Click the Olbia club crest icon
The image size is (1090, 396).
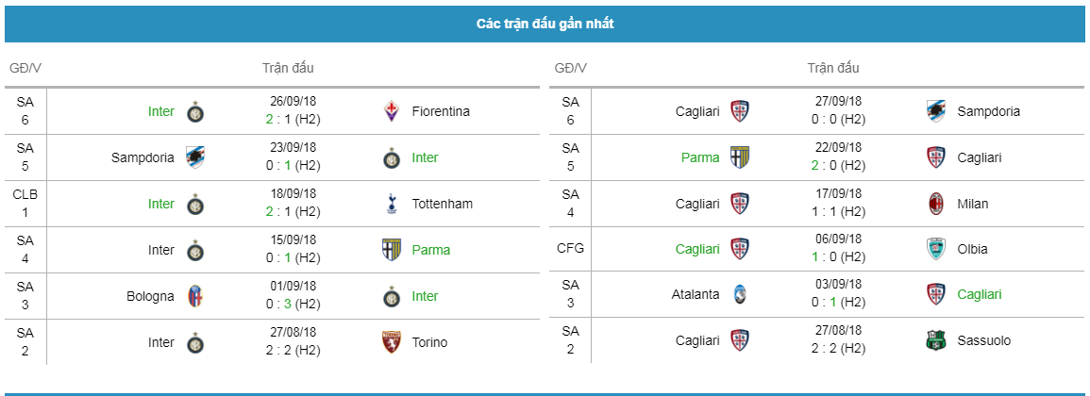click(x=935, y=249)
